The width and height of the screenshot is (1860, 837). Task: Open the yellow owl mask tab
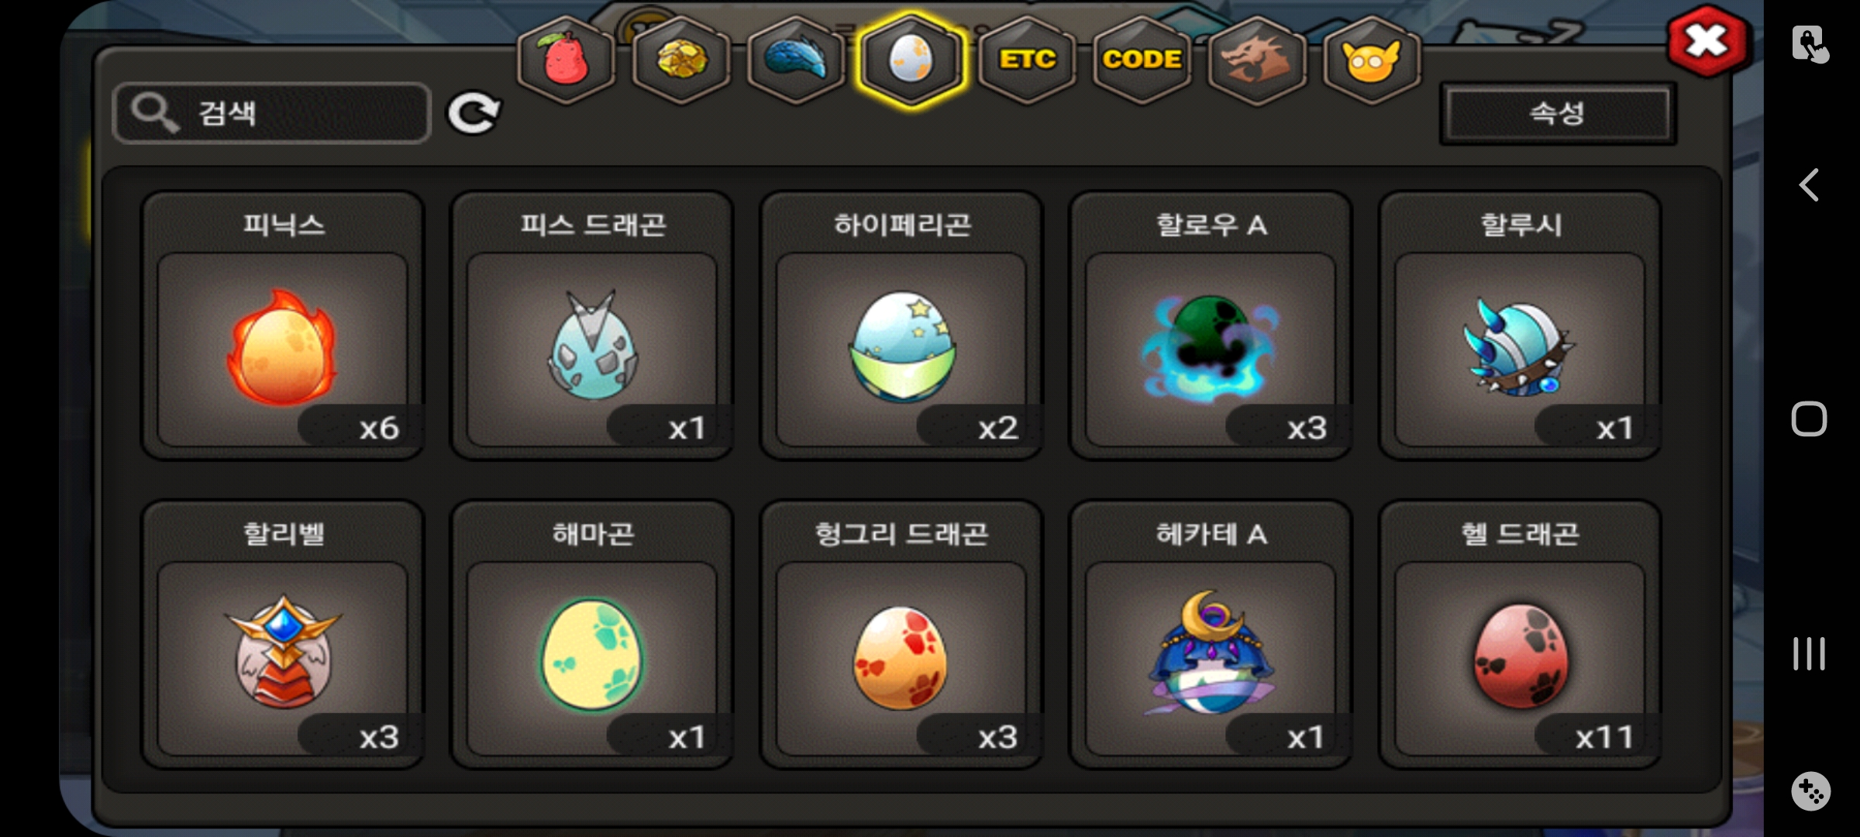pos(1372,59)
